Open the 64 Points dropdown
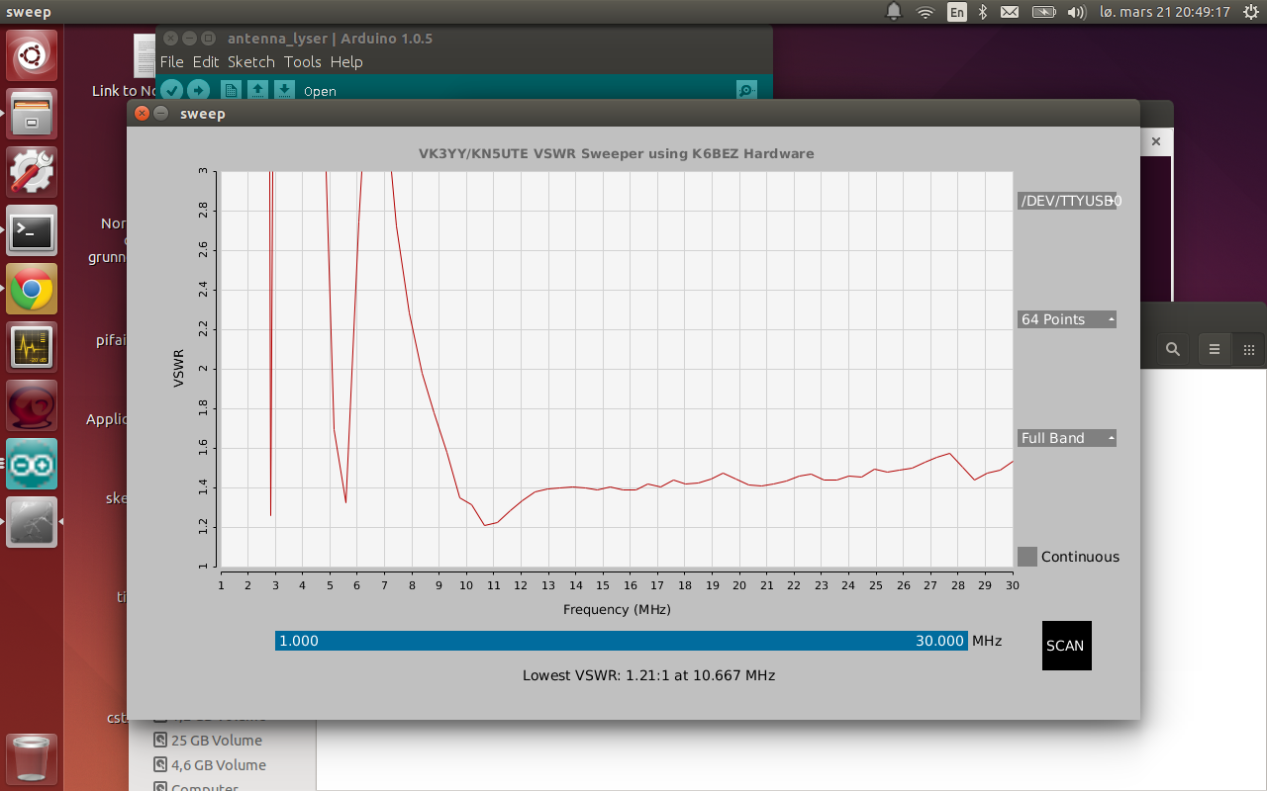Screen dimensions: 1267x791 coord(1066,318)
